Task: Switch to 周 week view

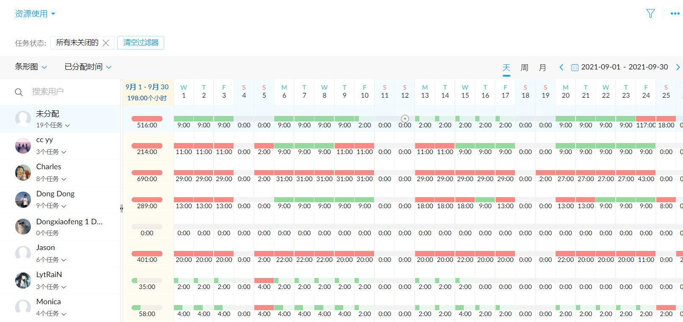Action: [524, 68]
